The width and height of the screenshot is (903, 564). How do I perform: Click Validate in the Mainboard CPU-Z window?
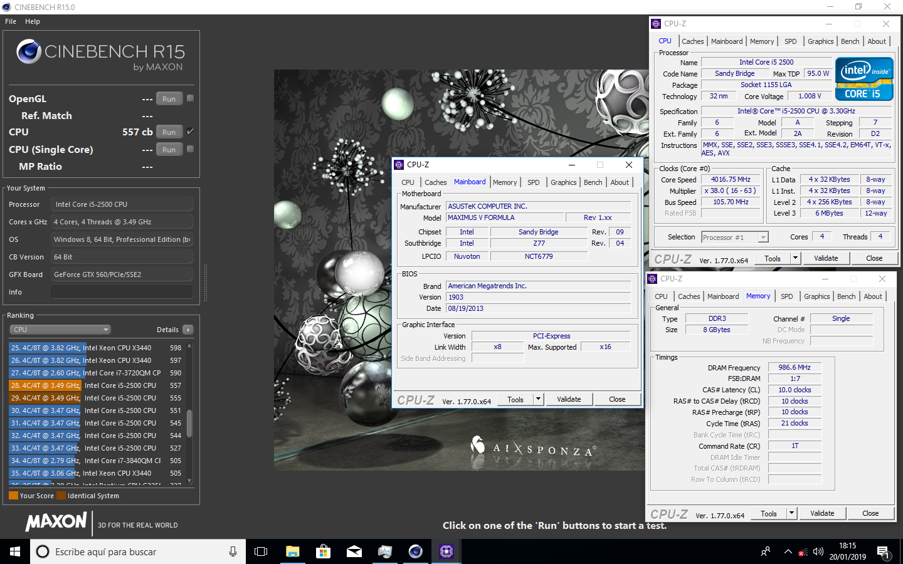[569, 399]
